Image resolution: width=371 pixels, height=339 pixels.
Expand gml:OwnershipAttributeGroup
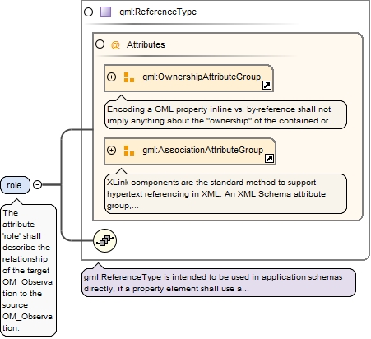tap(111, 77)
